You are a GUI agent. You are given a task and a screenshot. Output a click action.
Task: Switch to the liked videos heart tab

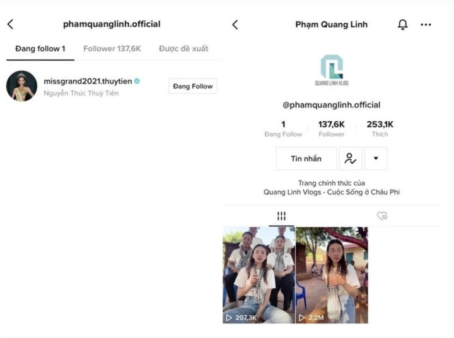pyautogui.click(x=382, y=216)
